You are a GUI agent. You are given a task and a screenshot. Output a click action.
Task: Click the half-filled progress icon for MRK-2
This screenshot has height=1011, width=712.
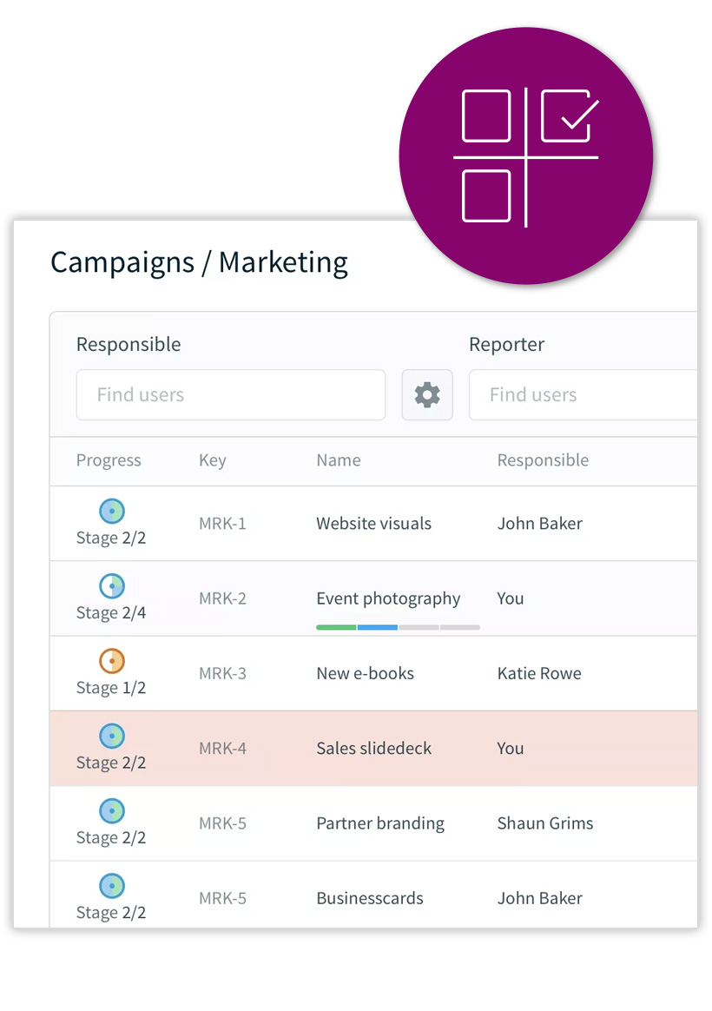click(x=112, y=586)
